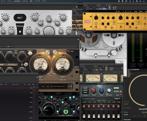Flip the toggle switch below Vertigo Input meter
The height and width of the screenshot is (121, 147).
[96, 27]
